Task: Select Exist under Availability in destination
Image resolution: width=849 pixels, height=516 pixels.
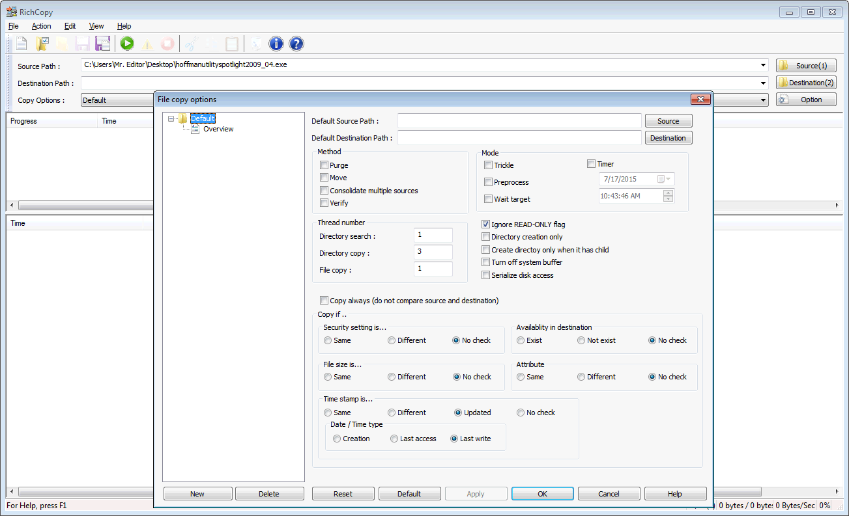Action: pyautogui.click(x=521, y=340)
